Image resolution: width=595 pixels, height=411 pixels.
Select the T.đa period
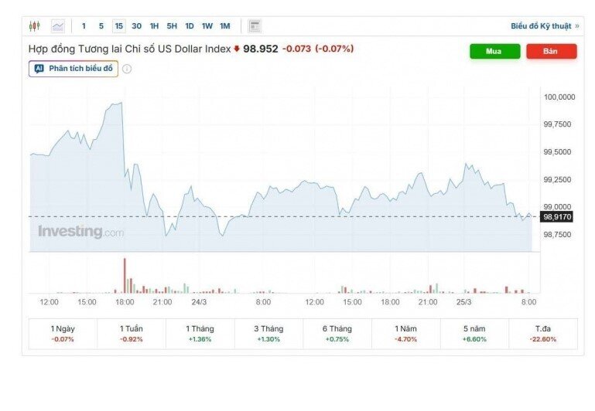pyautogui.click(x=543, y=334)
